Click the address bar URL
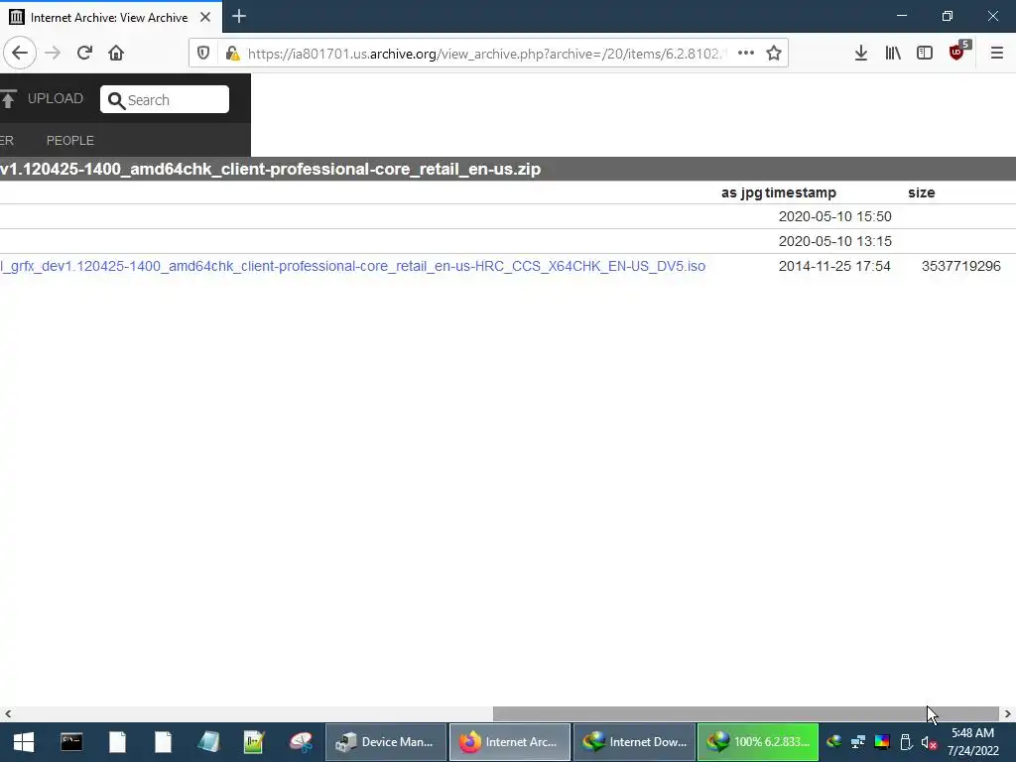 click(x=486, y=54)
